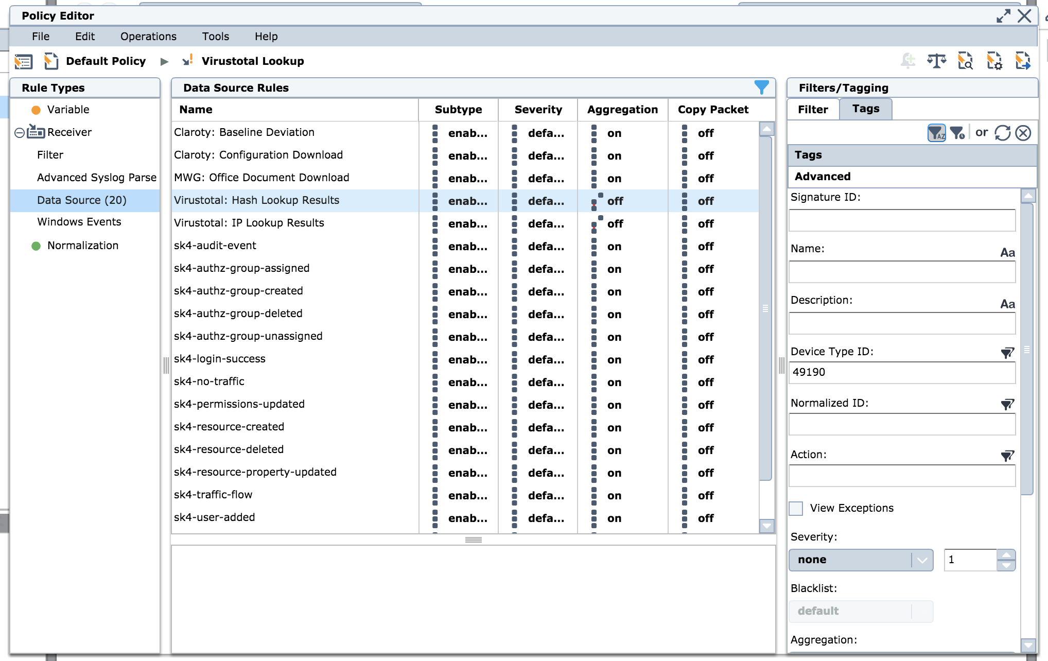Click the export document icon in toolbar

[1022, 61]
